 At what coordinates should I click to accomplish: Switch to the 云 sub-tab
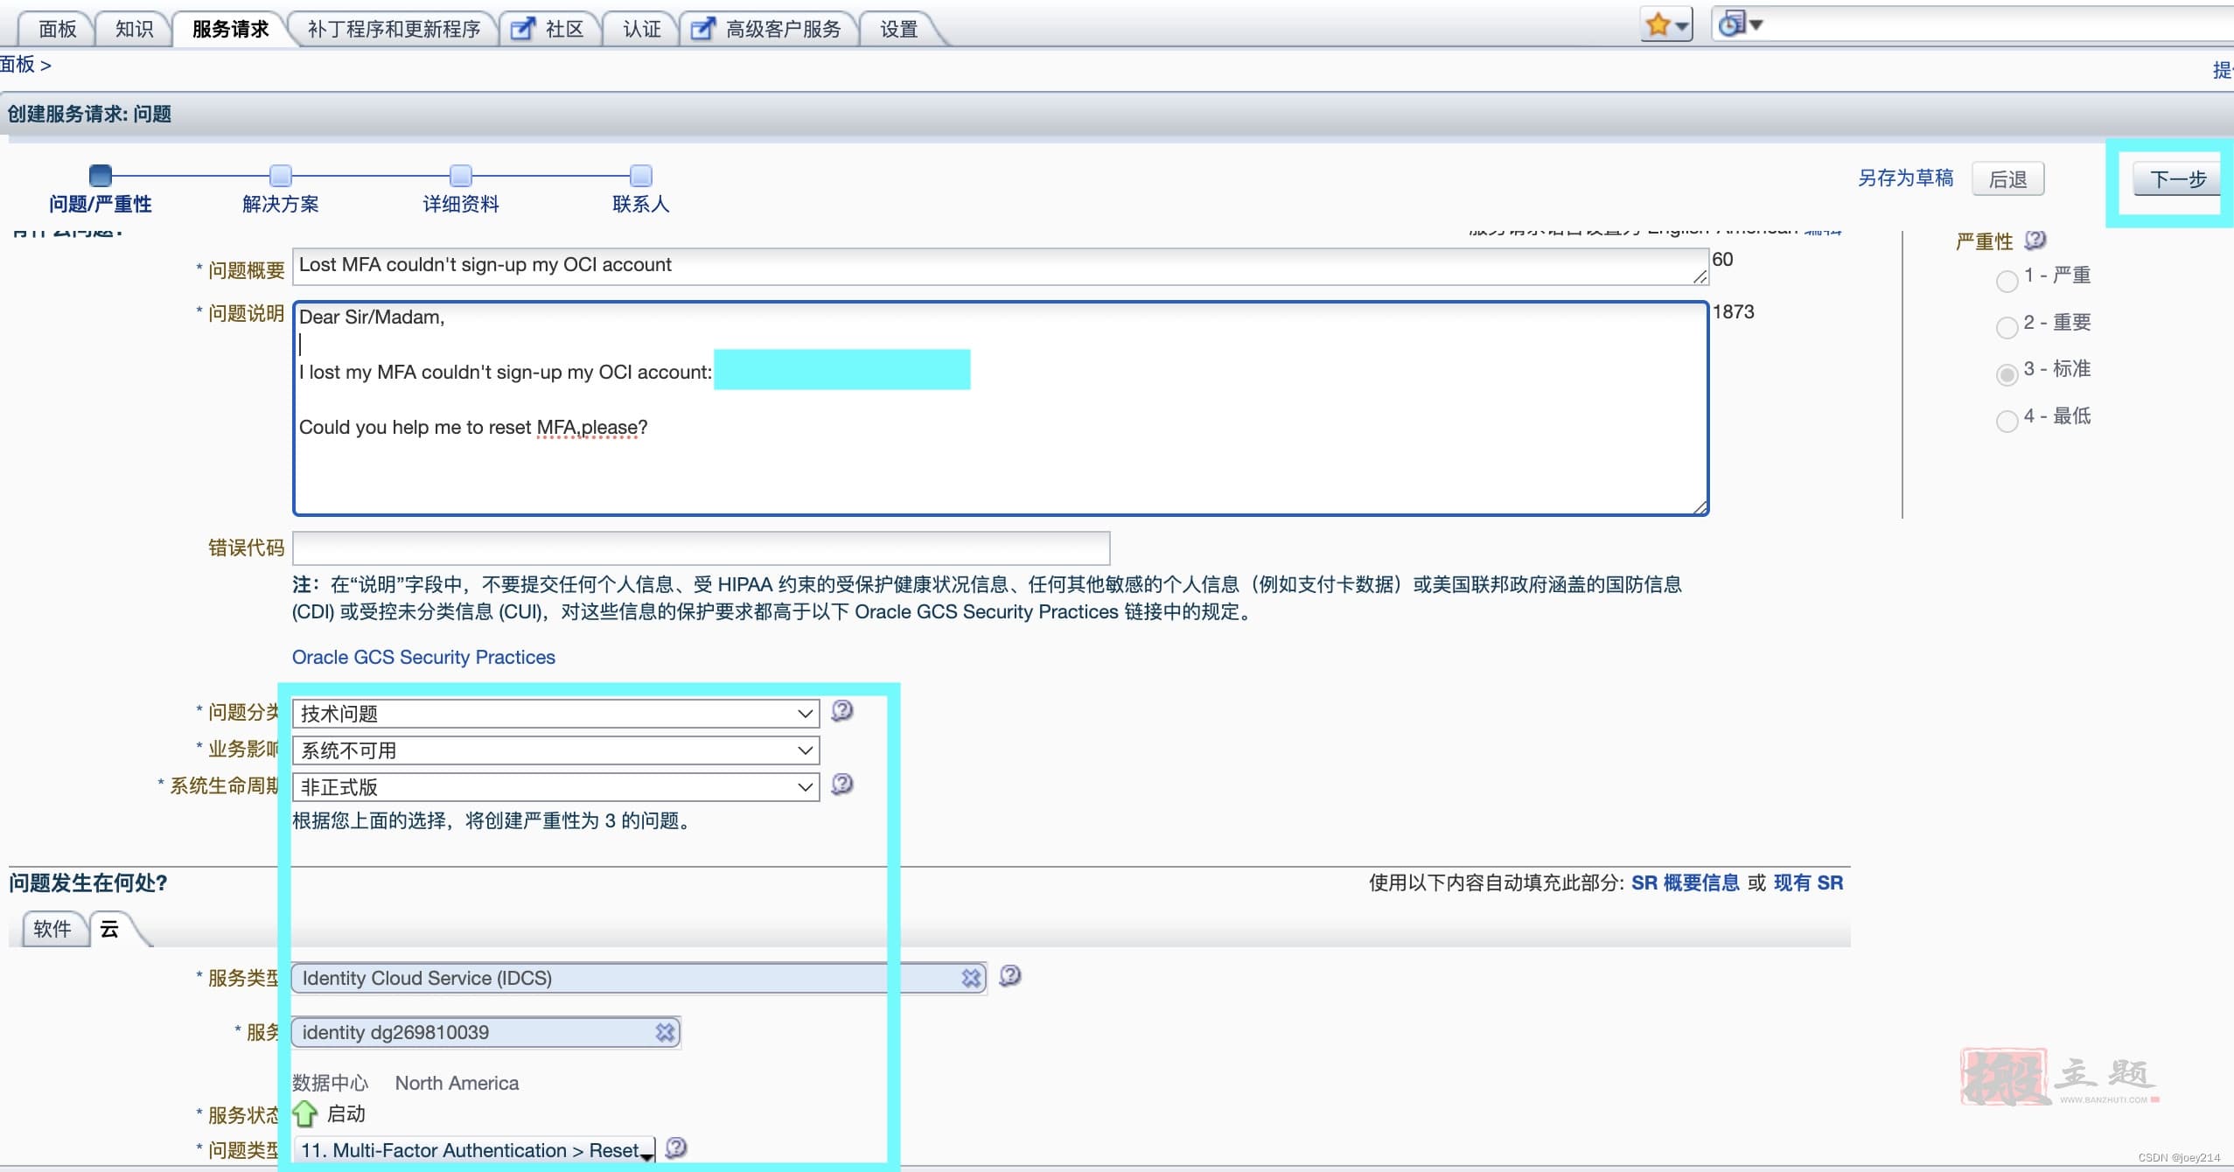pos(109,929)
